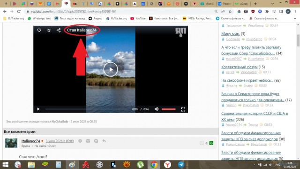The height and width of the screenshot is (169, 300).
Task: Like the video with the heart icon
Action: coord(39,30)
